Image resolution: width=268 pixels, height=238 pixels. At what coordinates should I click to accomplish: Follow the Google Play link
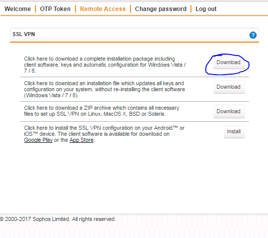tap(38, 140)
